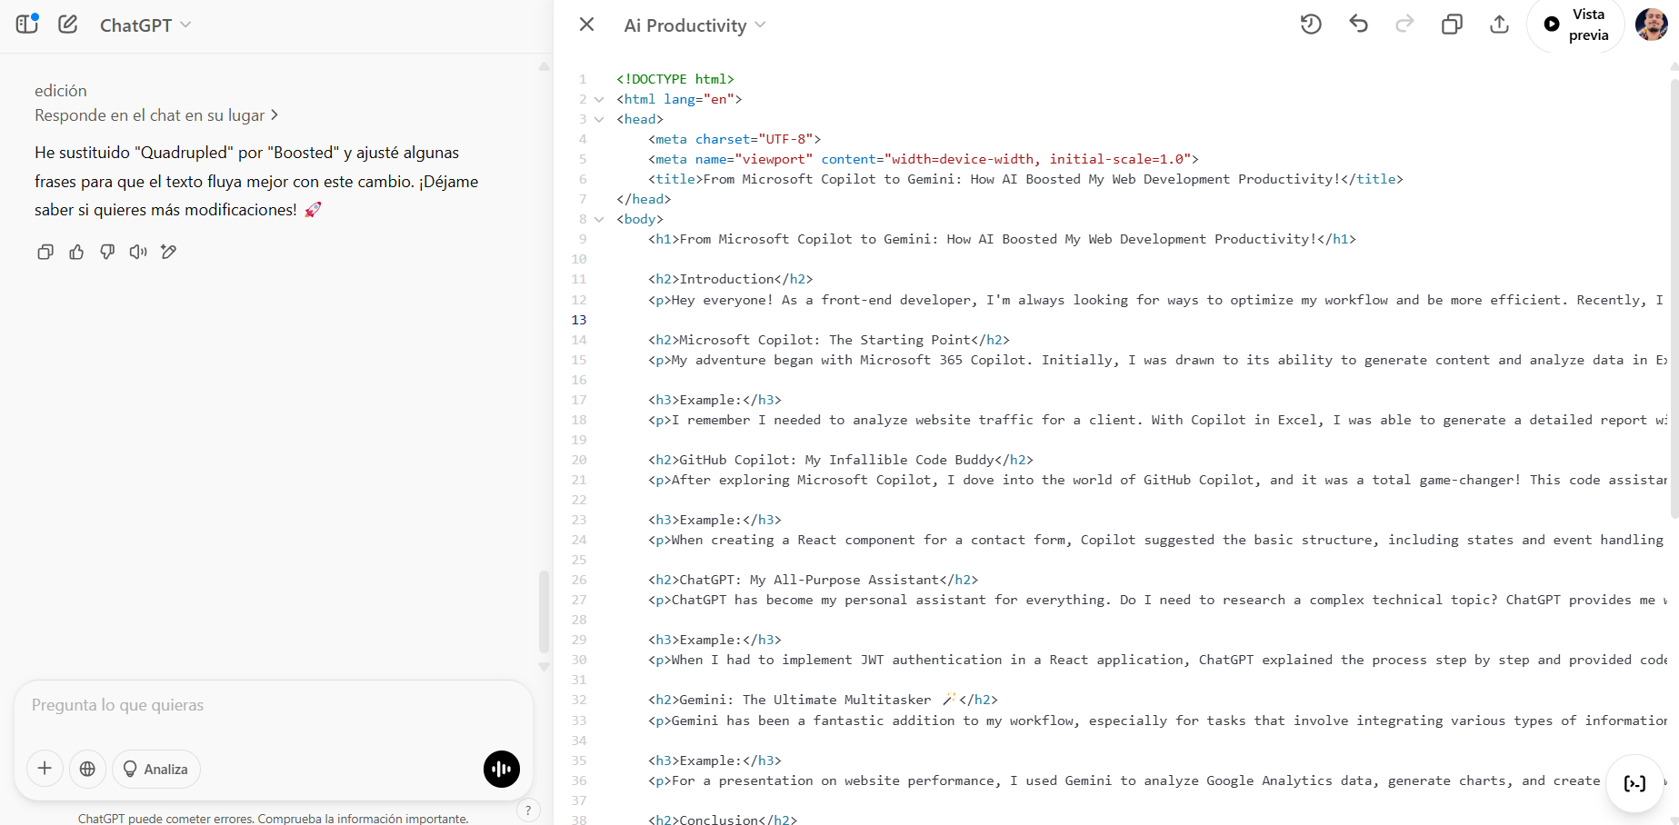
Task: Click line number 13 in gutter
Action: pyautogui.click(x=579, y=320)
